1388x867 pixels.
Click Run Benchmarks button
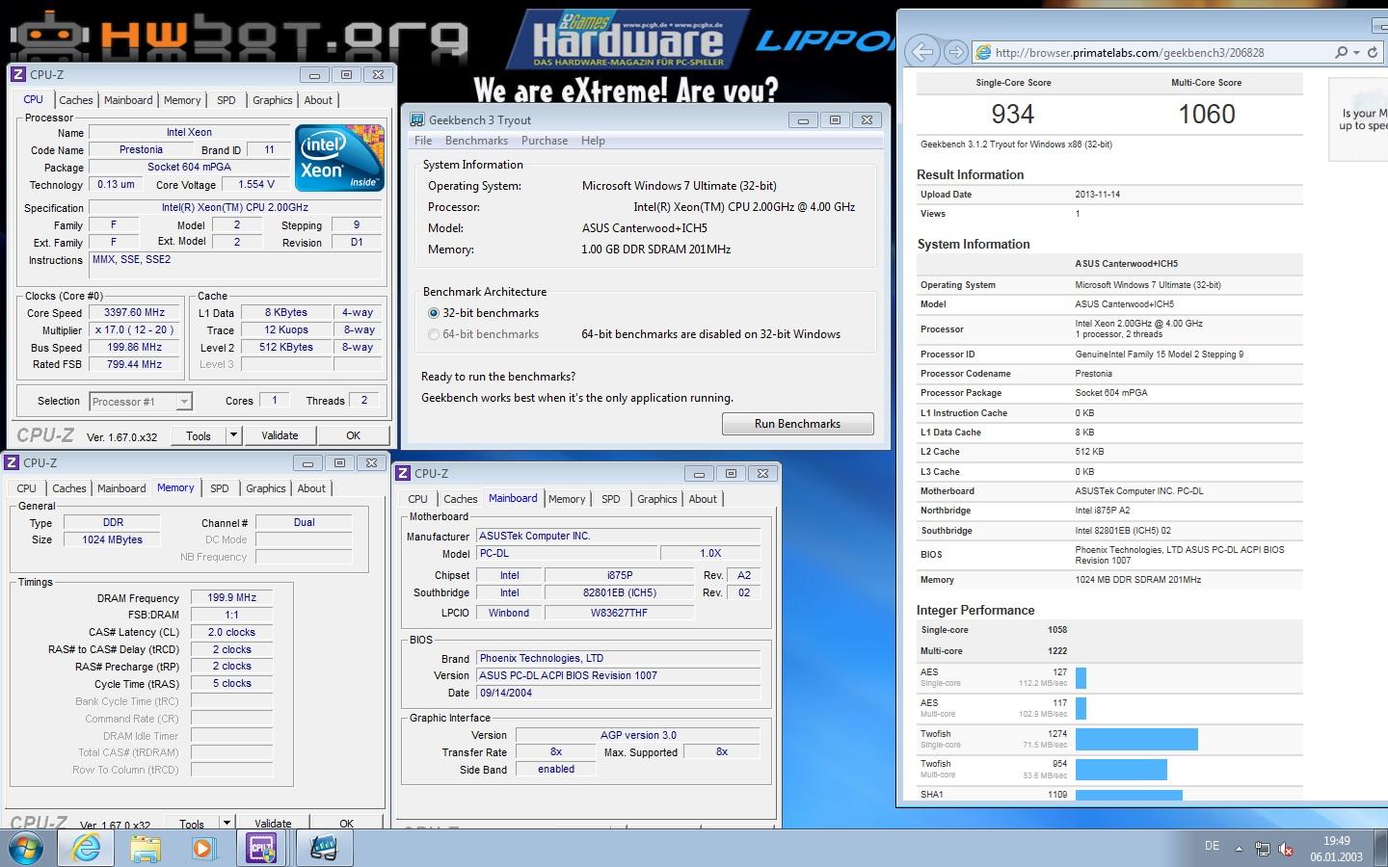tap(798, 424)
